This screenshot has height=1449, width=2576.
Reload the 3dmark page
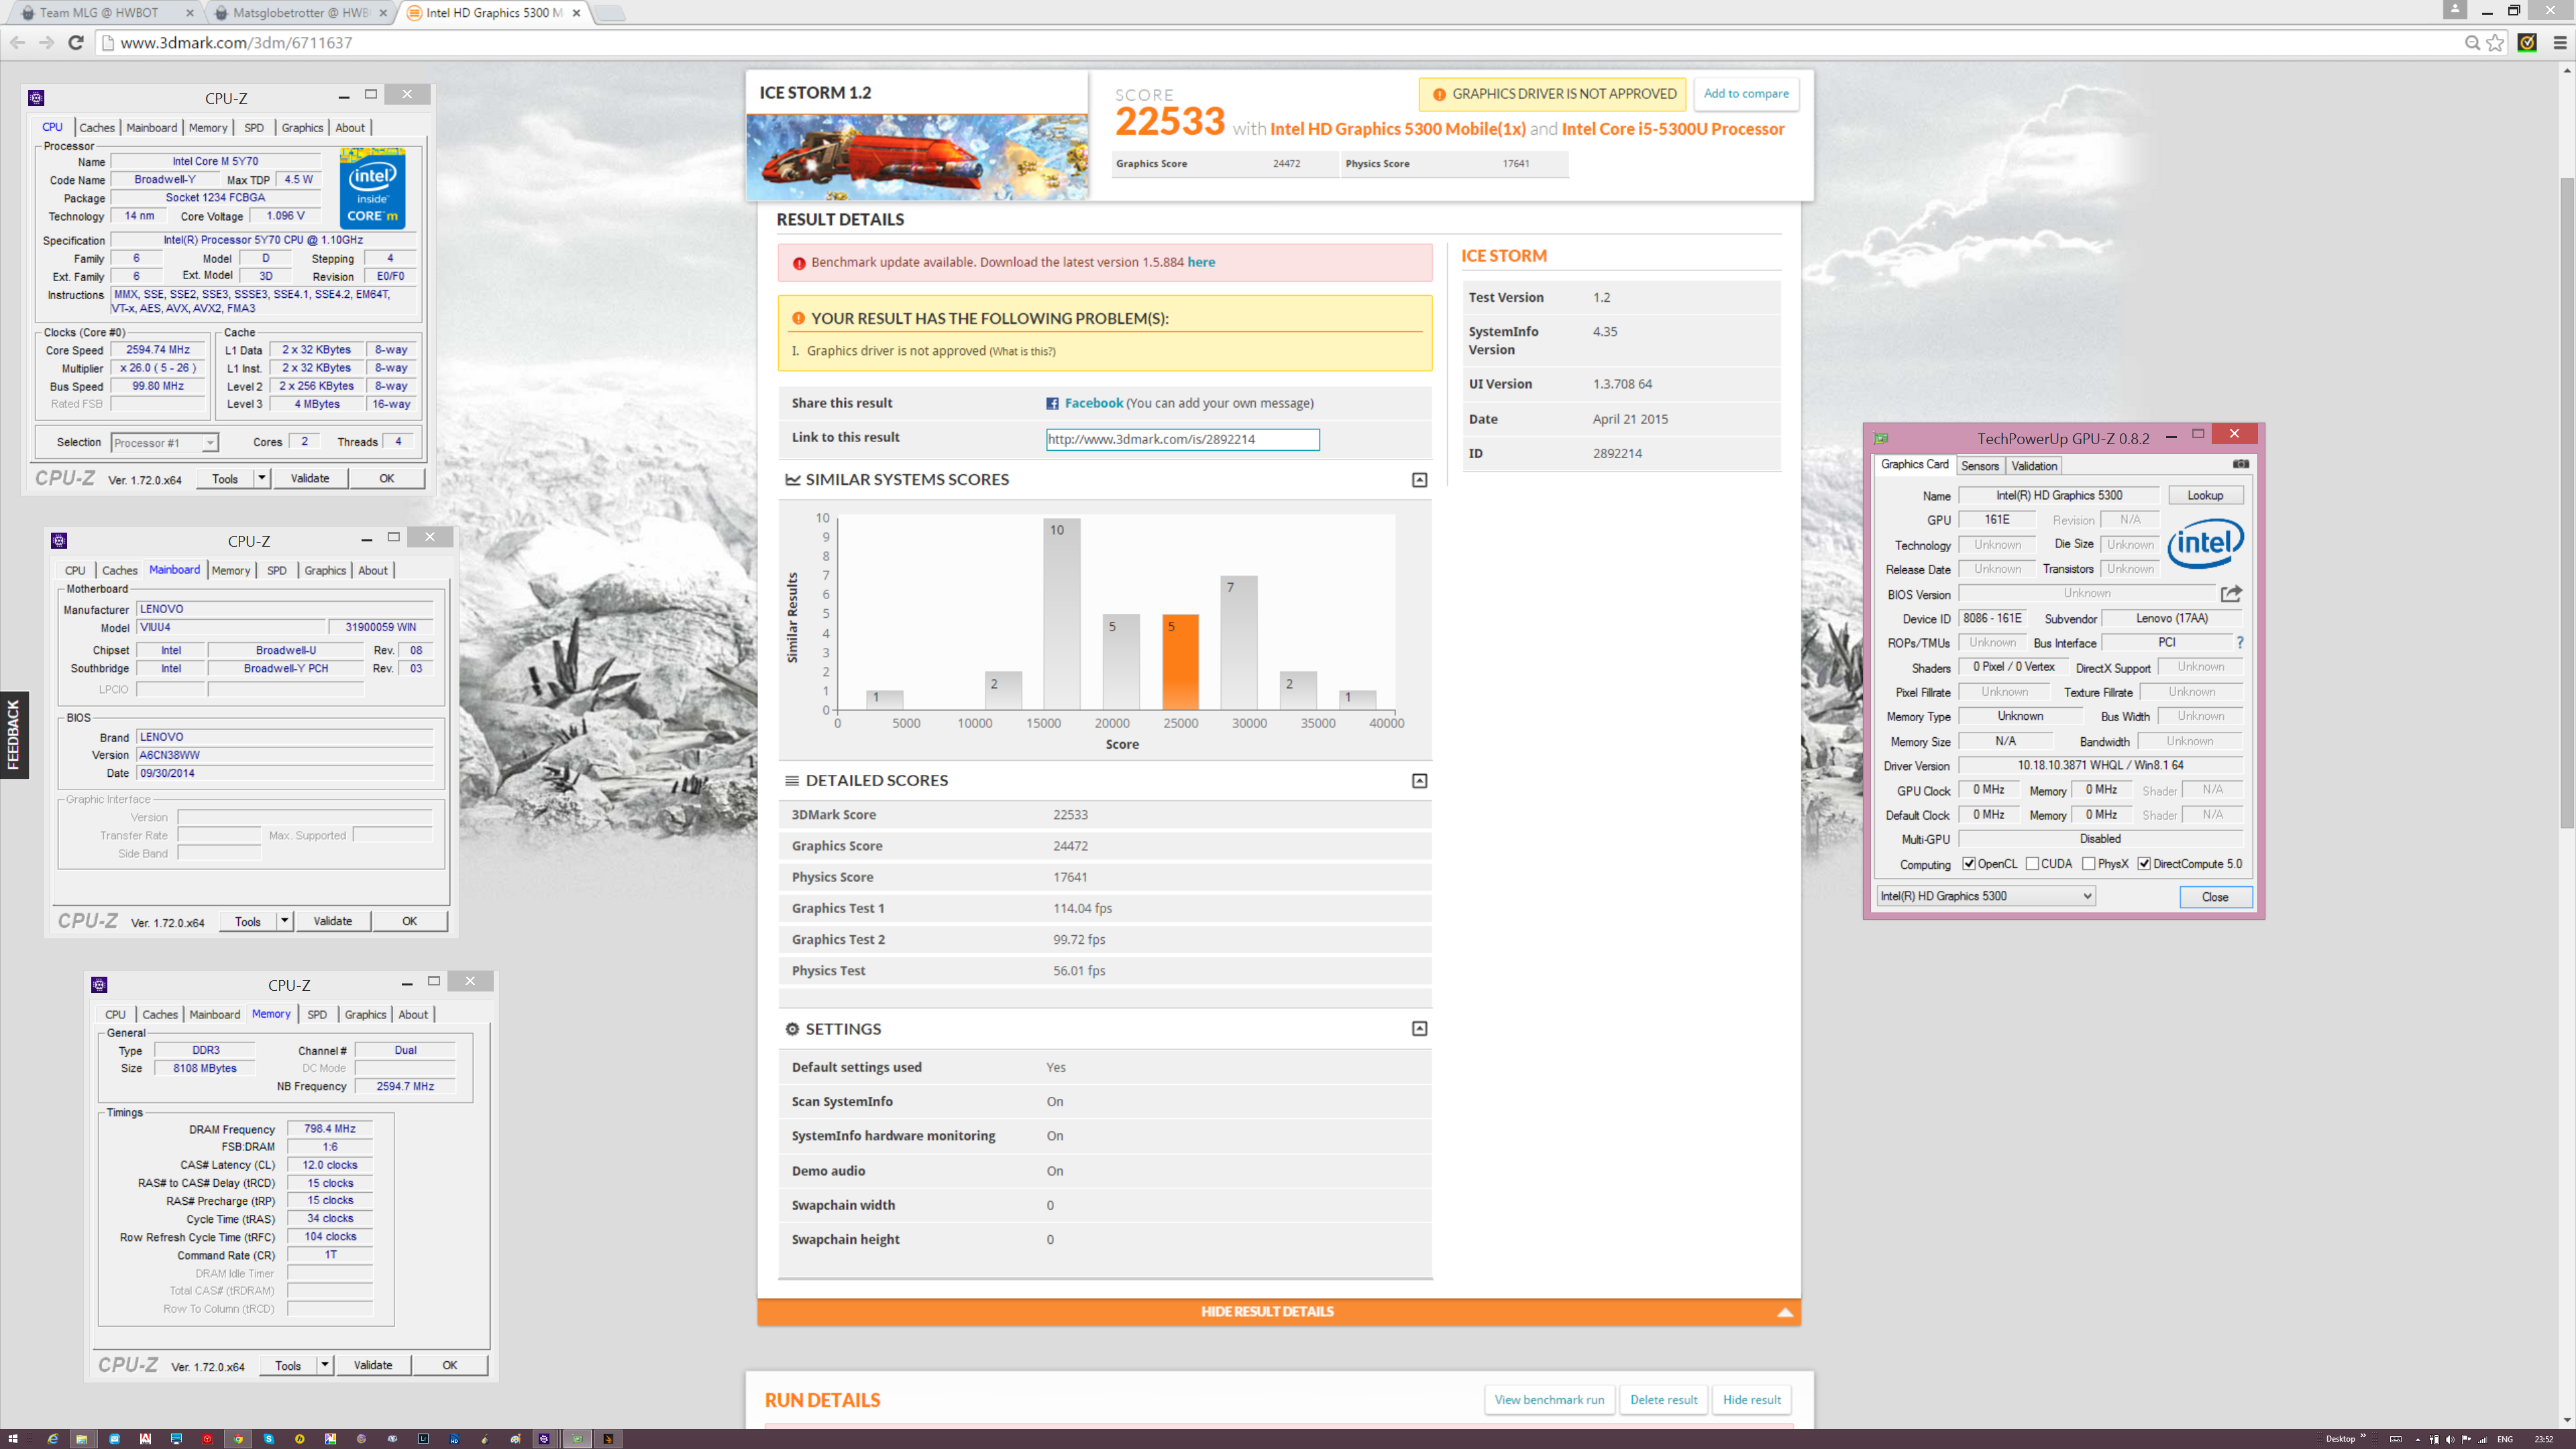76,42
